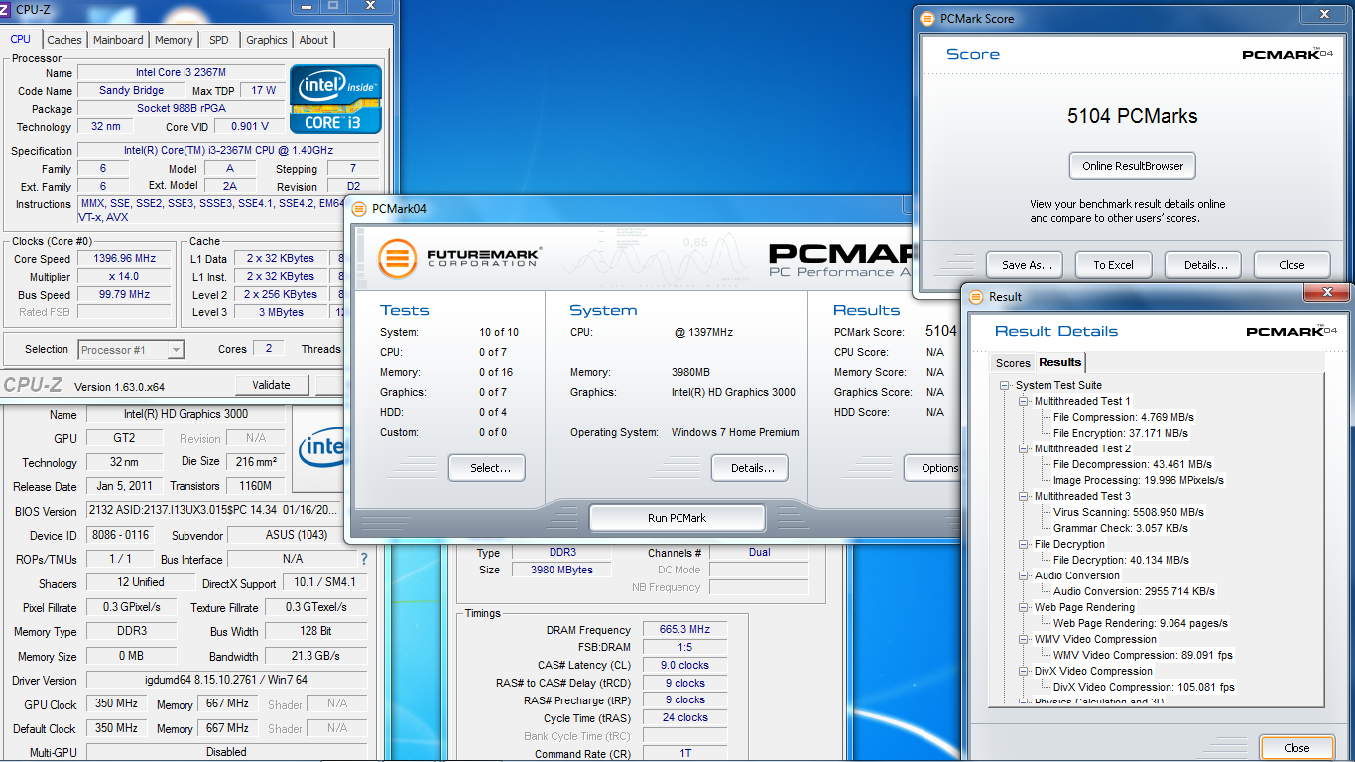The width and height of the screenshot is (1355, 762).
Task: Collapse the Multithreaded Test 3 node
Action: pos(1025,496)
